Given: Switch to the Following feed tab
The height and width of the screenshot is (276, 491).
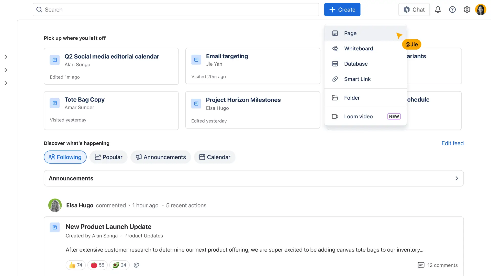Looking at the screenshot, I should point(65,157).
